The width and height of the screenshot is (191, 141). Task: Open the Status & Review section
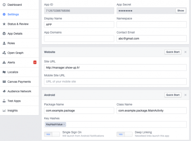[19, 24]
